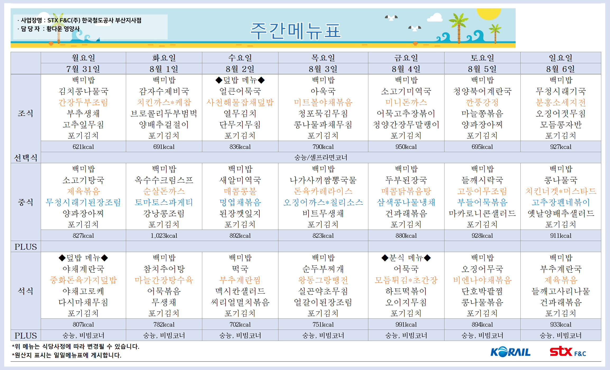Click the KORAIL logo
610x370 pixels.
[x=510, y=352]
